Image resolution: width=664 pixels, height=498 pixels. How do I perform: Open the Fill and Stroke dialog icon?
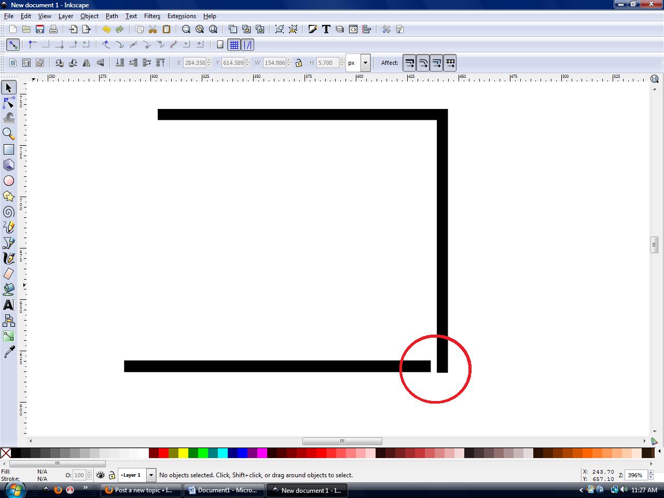313,30
